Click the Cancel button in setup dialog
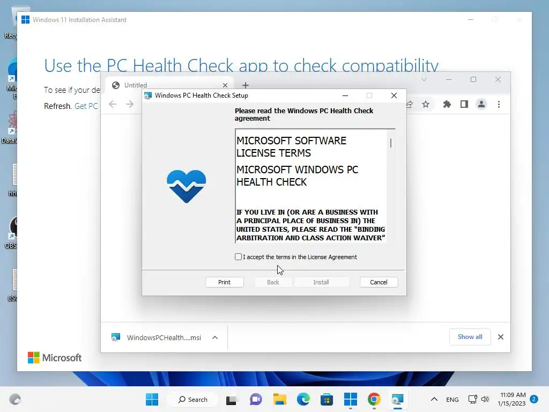This screenshot has width=549, height=412. 379,282
